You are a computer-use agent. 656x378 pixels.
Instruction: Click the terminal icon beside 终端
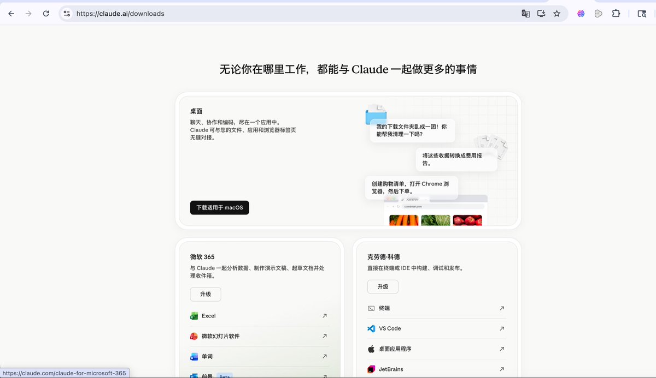click(371, 308)
